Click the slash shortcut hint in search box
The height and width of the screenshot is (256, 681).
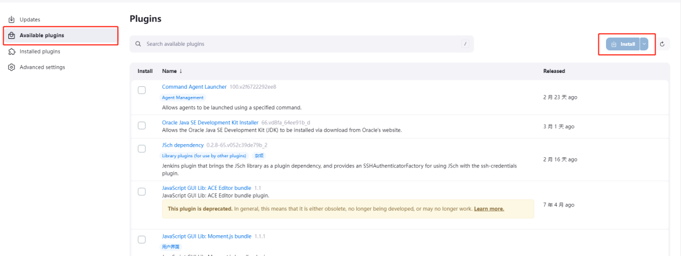point(465,44)
